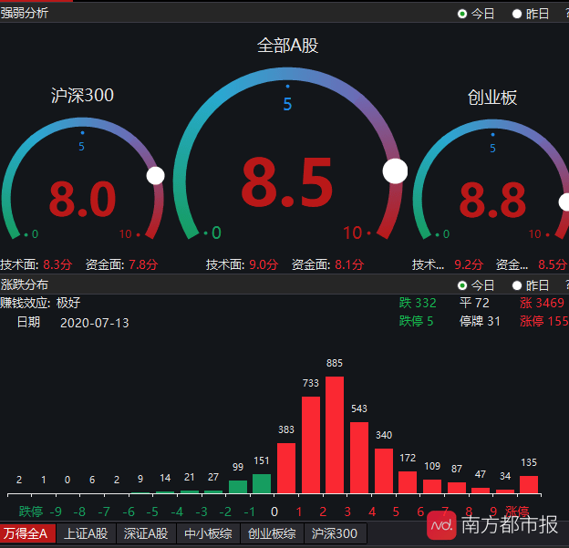Click the 创业板 gauge title
Screen dimensions: 569x548
click(492, 98)
